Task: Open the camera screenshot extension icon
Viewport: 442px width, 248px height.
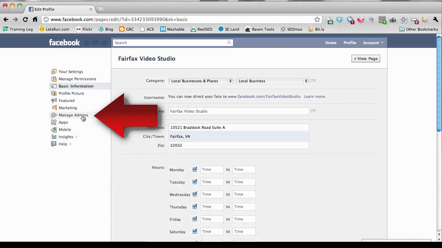Action: [393, 20]
